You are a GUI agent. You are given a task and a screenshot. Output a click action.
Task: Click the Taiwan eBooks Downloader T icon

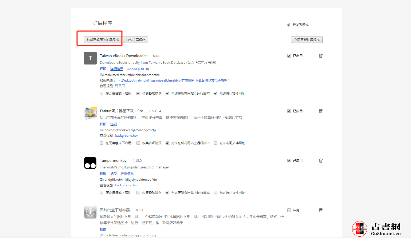pos(90,58)
